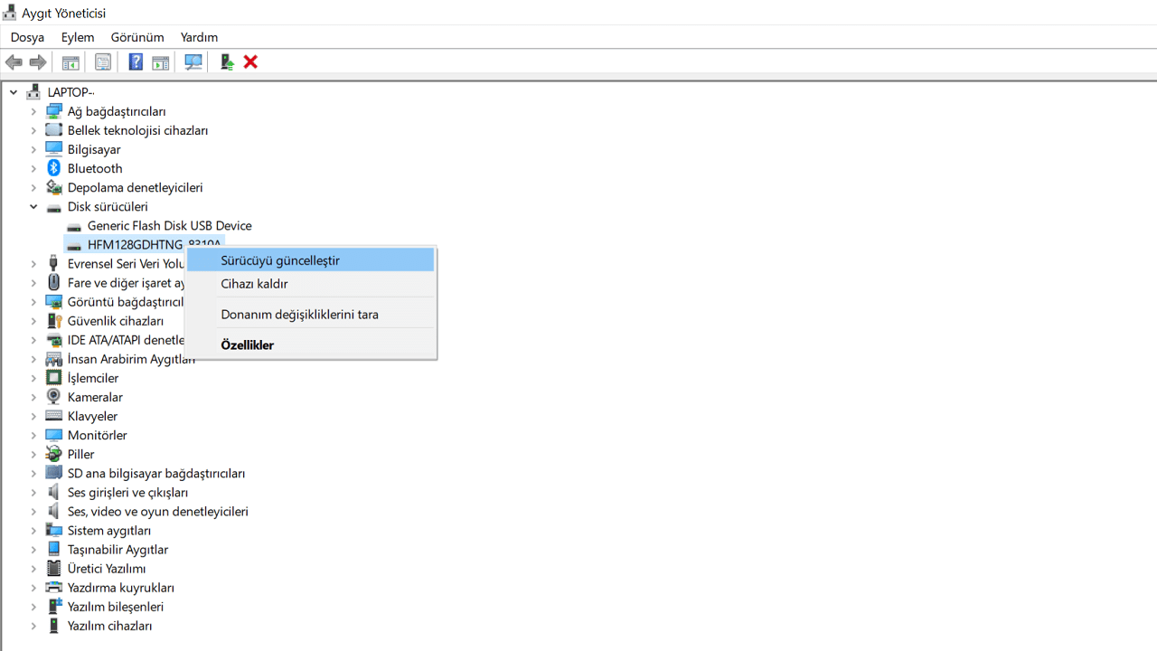The height and width of the screenshot is (651, 1157).
Task: Click the scan for hardware changes toolbar icon
Action: [193, 62]
